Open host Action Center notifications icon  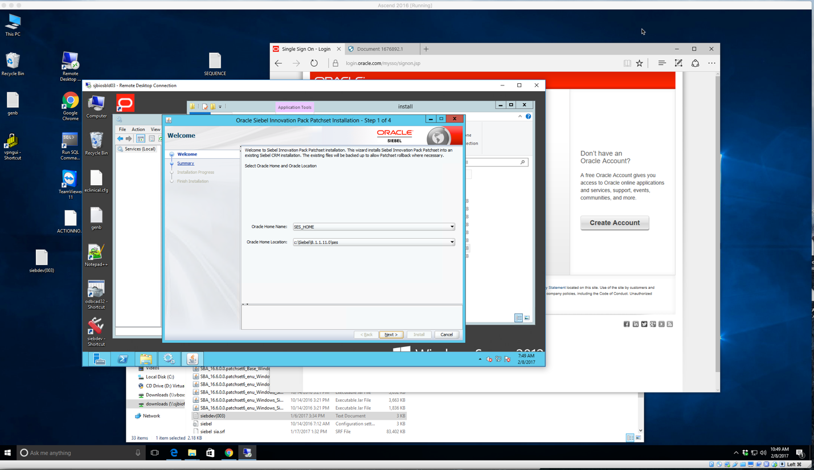(800, 453)
